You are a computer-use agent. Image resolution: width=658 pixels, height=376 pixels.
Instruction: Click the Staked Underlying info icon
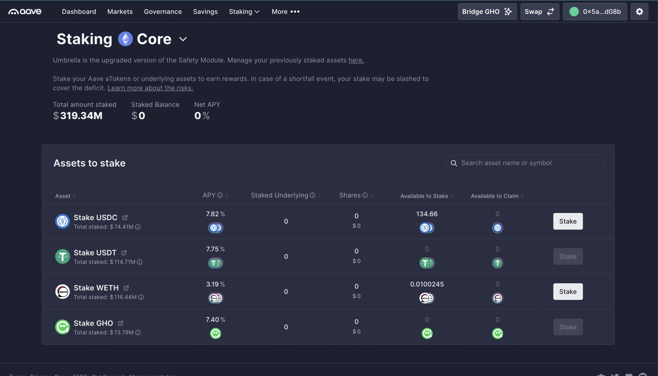313,195
